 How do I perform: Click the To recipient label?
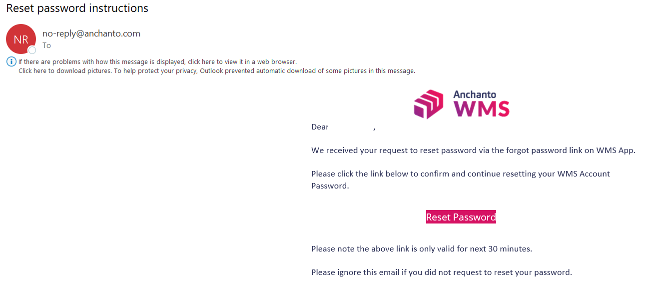click(46, 45)
